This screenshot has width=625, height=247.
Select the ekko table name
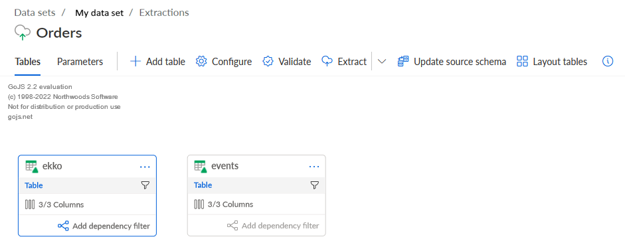[x=52, y=166]
